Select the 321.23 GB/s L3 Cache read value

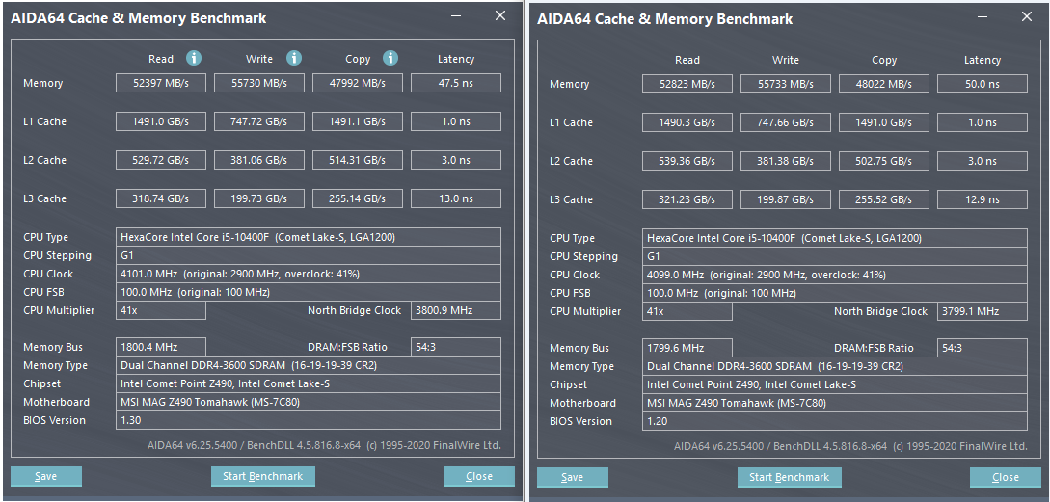(687, 199)
